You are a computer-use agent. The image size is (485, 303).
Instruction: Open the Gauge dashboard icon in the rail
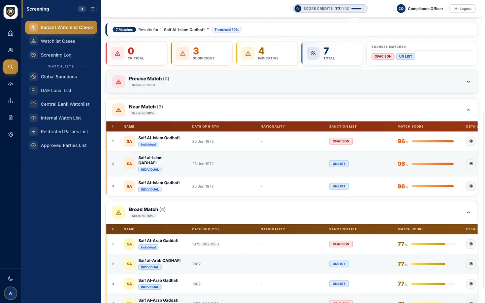(x=10, y=84)
